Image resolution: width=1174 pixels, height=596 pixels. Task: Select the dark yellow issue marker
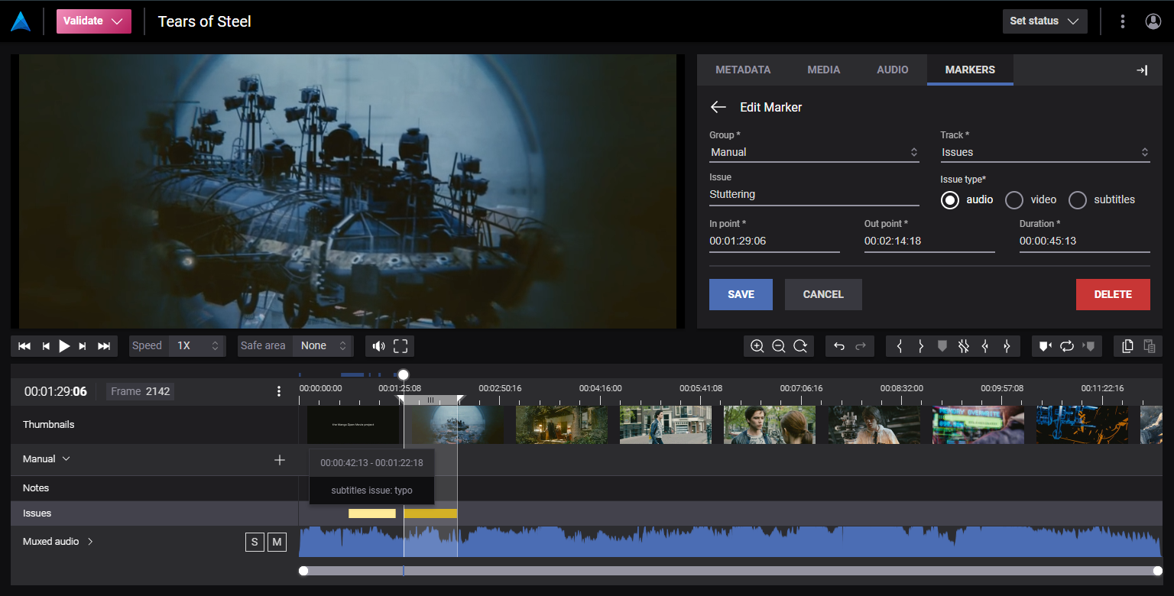coord(430,513)
